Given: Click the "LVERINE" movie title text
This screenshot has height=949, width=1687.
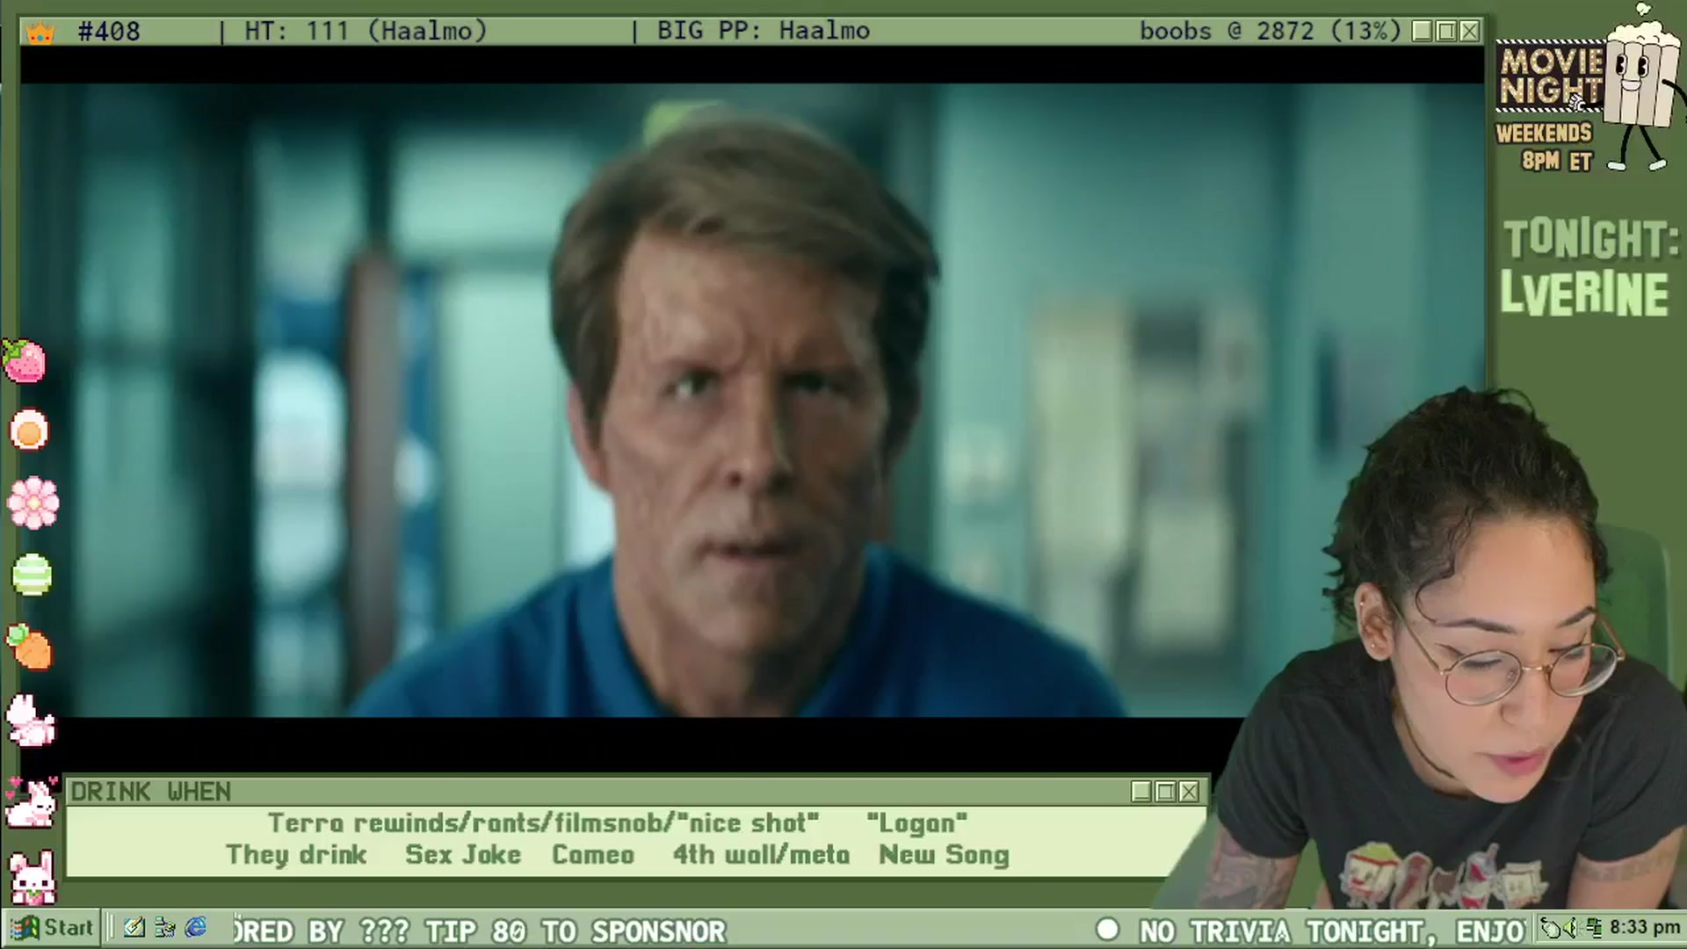Looking at the screenshot, I should [x=1584, y=293].
